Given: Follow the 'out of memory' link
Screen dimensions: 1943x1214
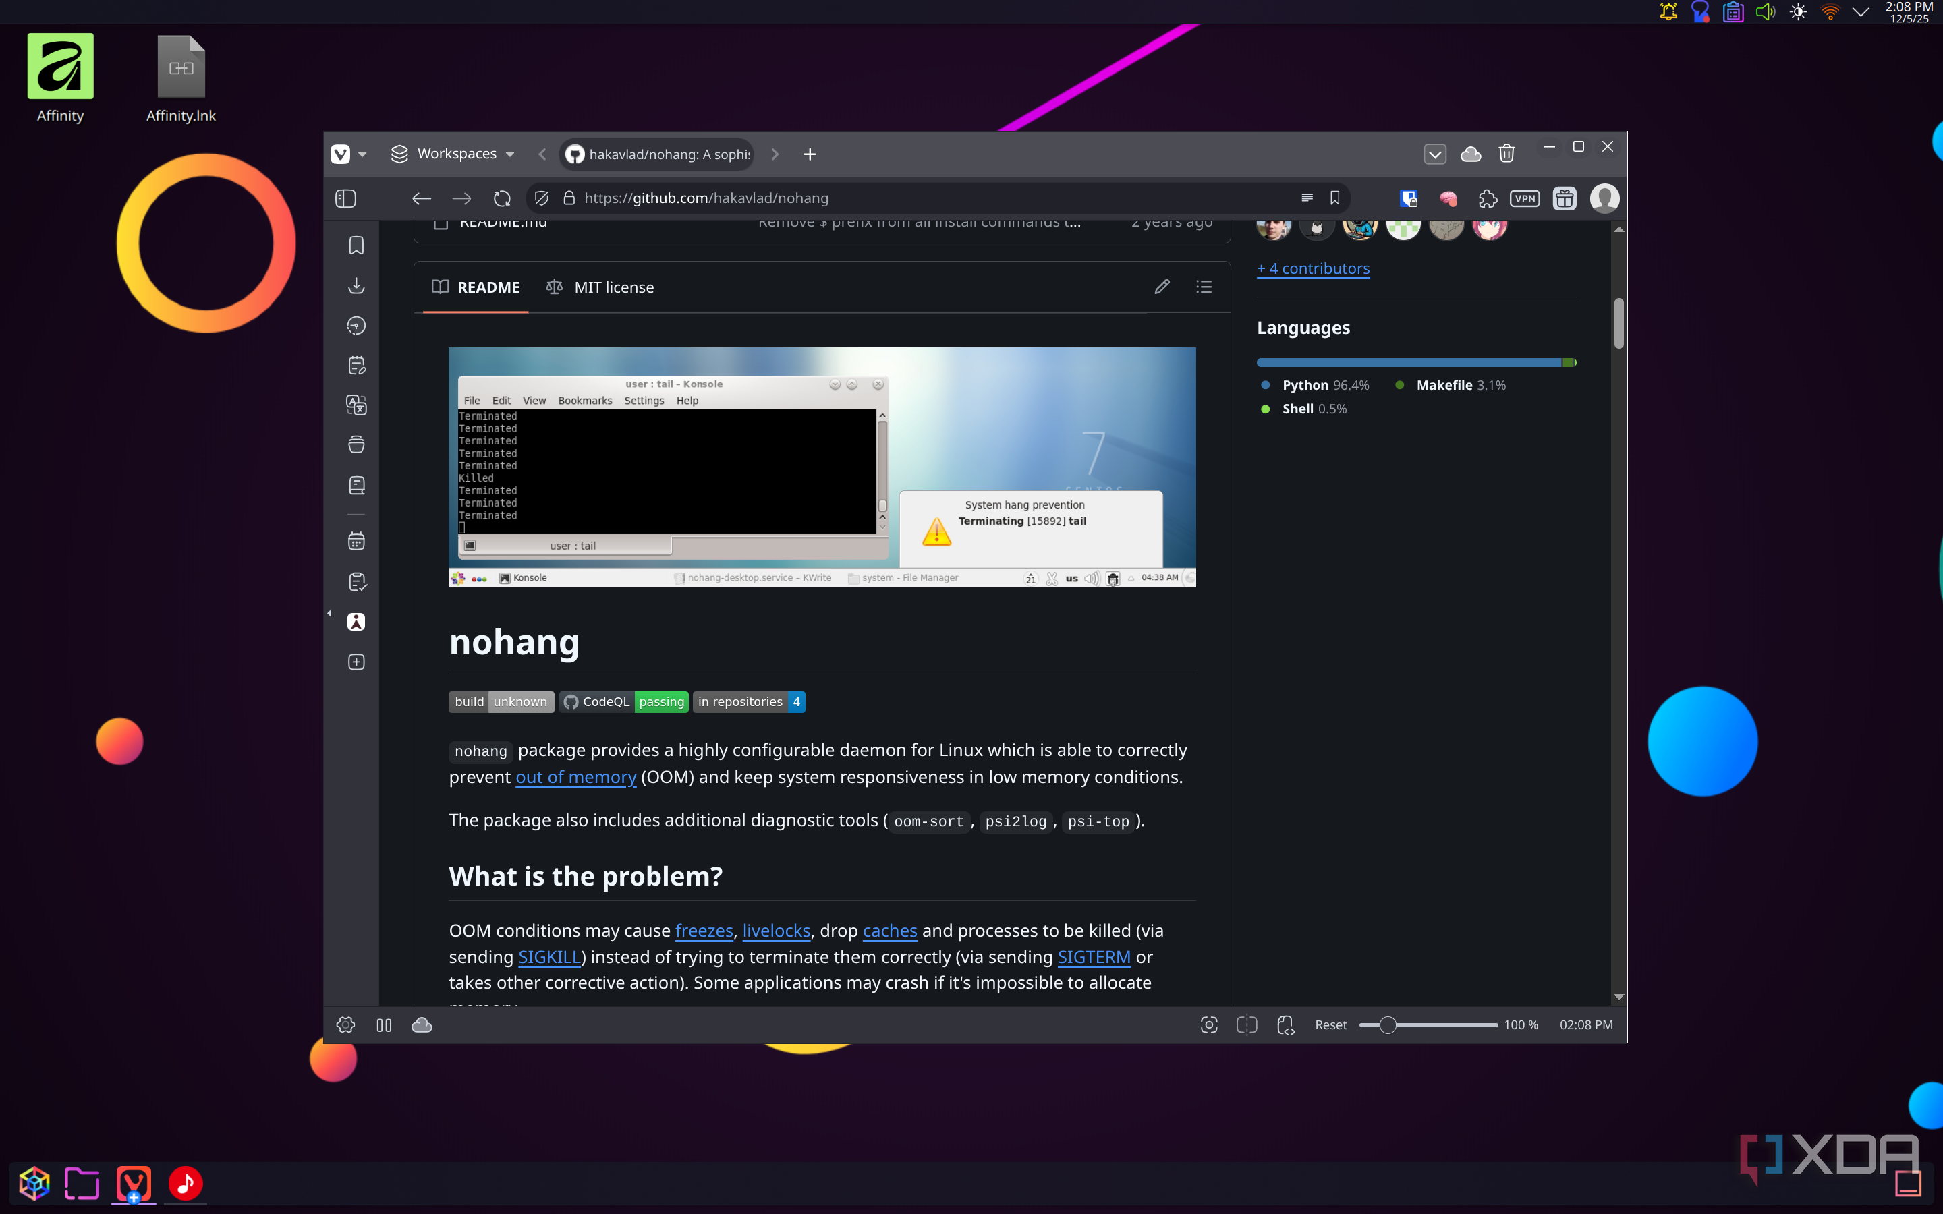Looking at the screenshot, I should click(575, 777).
